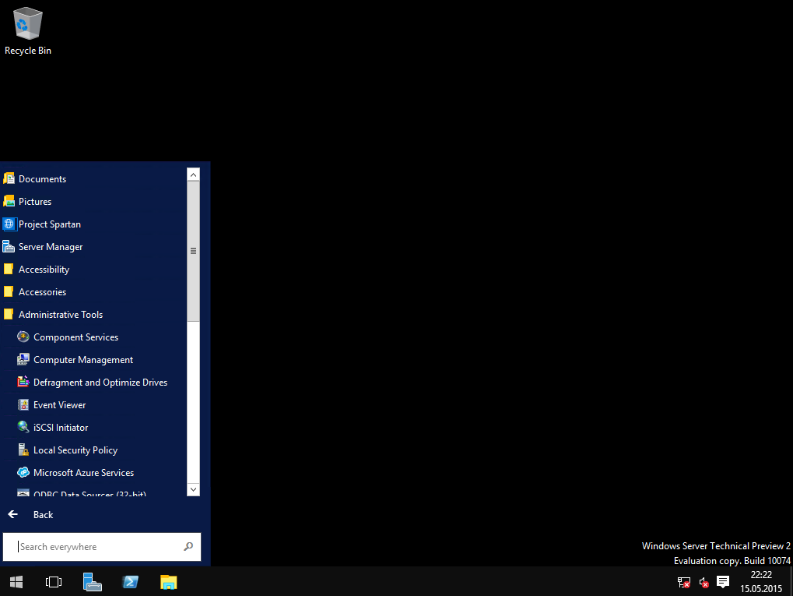The image size is (793, 596).
Task: Click the muted volume tray icon
Action: (704, 582)
